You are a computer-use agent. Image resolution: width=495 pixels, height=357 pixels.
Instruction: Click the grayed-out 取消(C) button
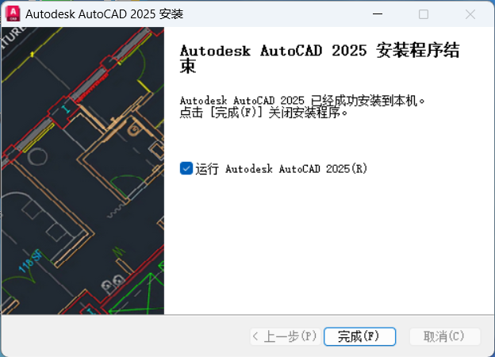[x=444, y=336]
